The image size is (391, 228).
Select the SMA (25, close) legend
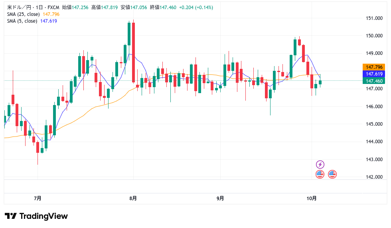coord(24,14)
